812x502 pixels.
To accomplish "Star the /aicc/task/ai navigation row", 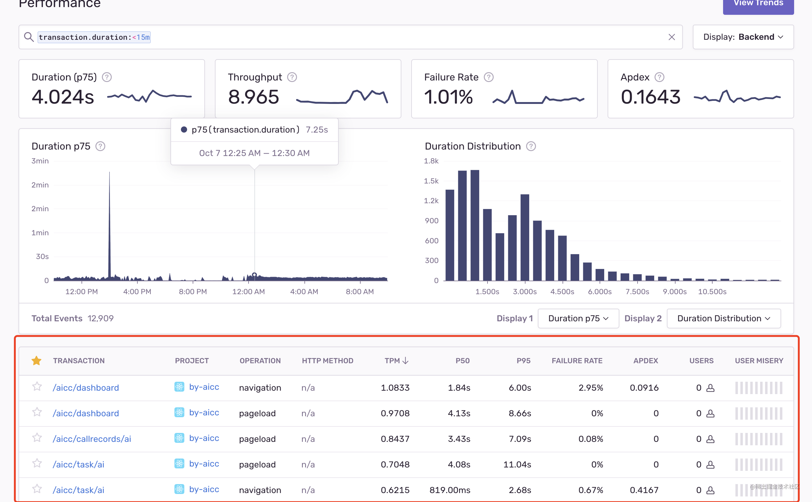I will coord(37,489).
